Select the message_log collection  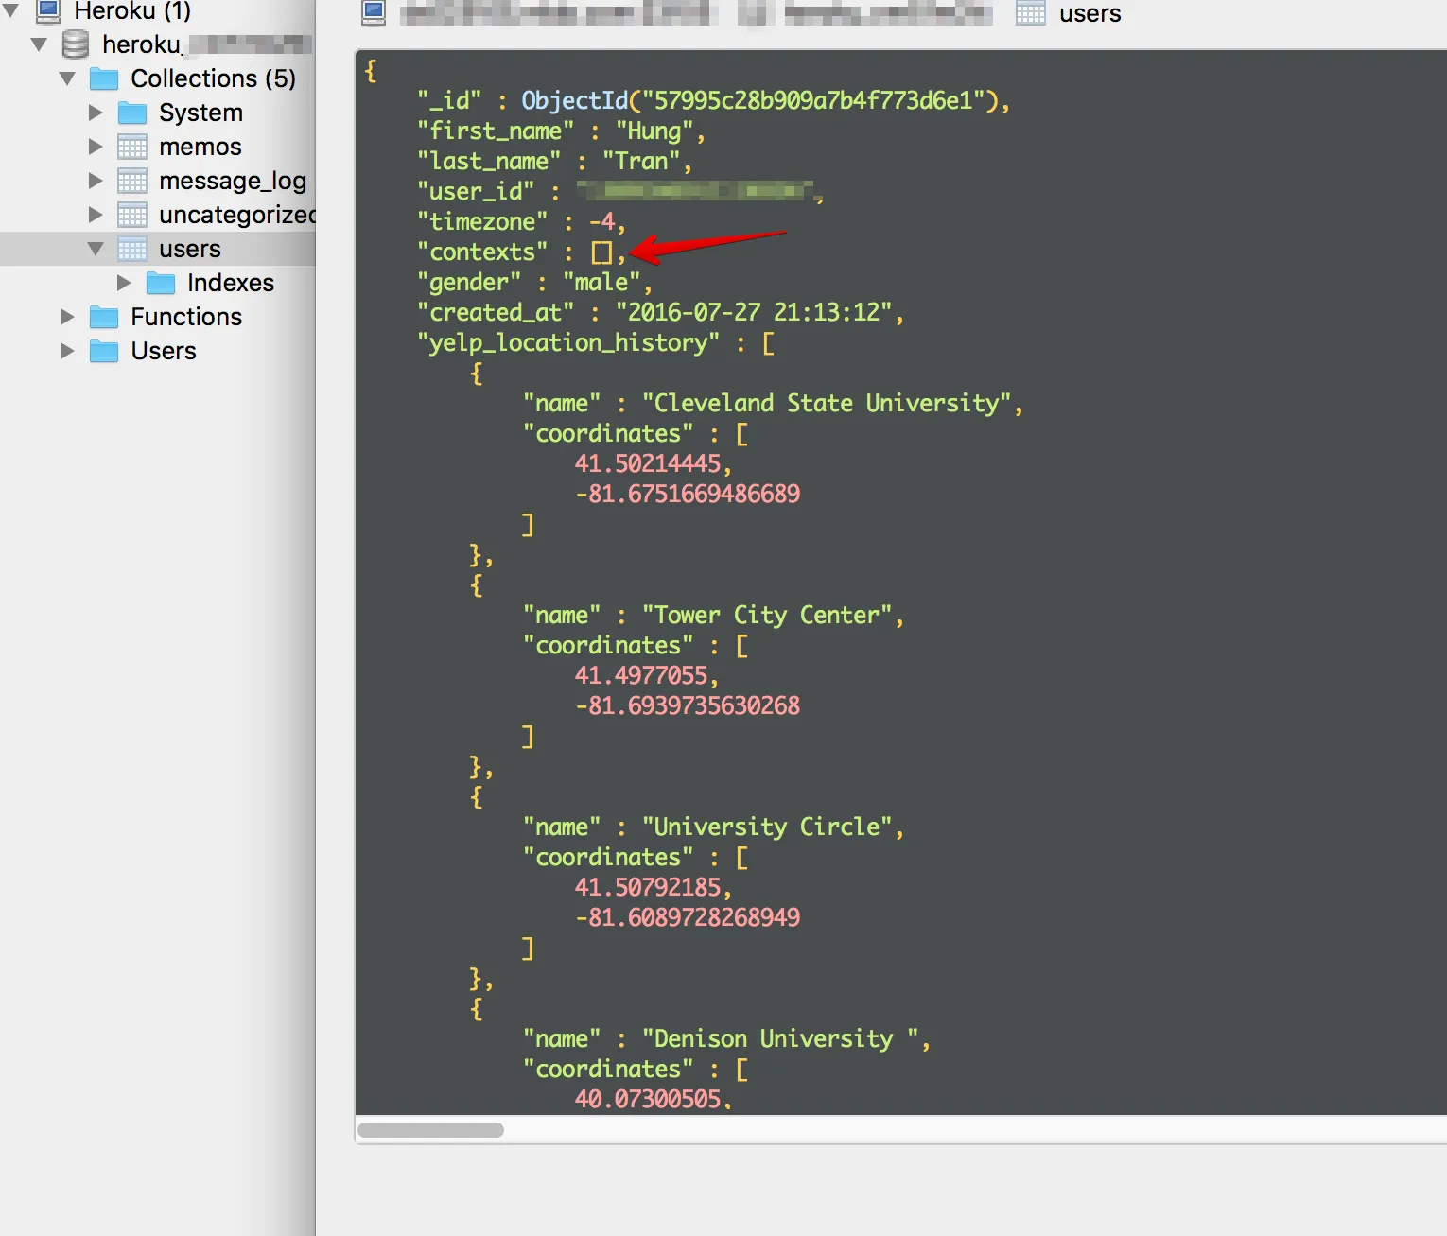click(233, 181)
